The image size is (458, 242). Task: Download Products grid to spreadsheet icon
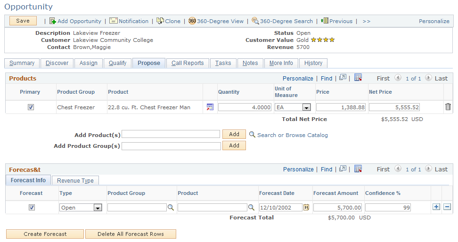(x=358, y=77)
